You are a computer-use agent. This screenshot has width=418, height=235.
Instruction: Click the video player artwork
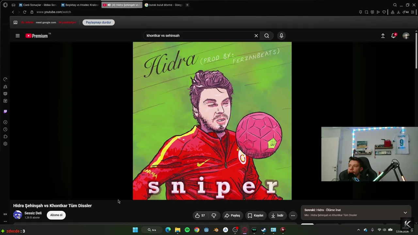(212, 121)
